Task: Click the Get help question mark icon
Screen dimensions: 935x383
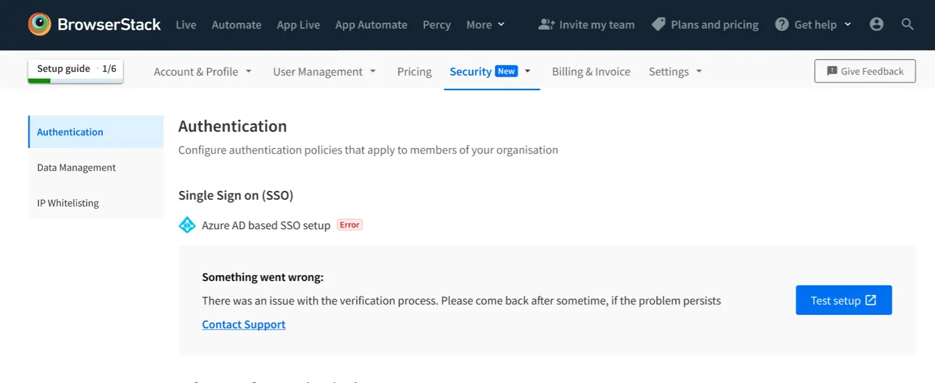Action: [782, 25]
